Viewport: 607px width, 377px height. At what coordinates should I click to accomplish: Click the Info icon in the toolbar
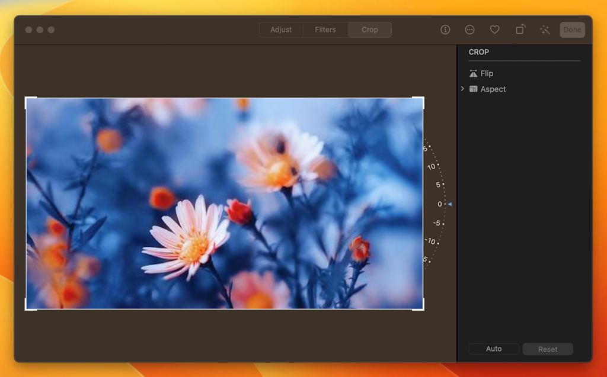click(x=445, y=30)
